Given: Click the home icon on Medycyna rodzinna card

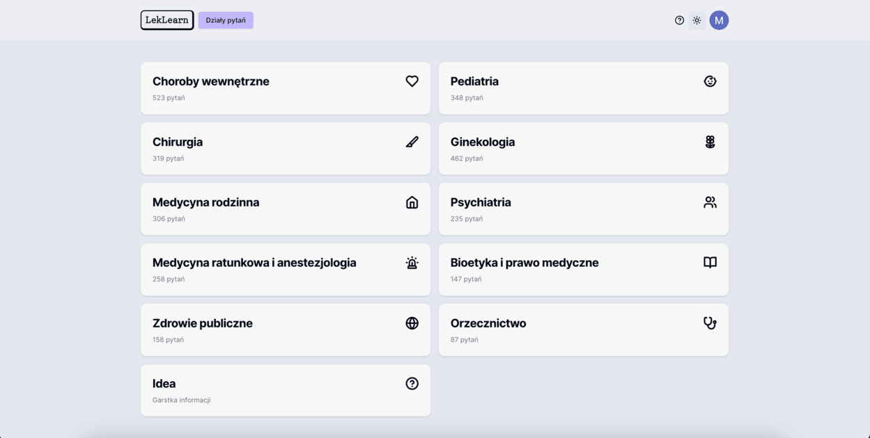Looking at the screenshot, I should [412, 202].
